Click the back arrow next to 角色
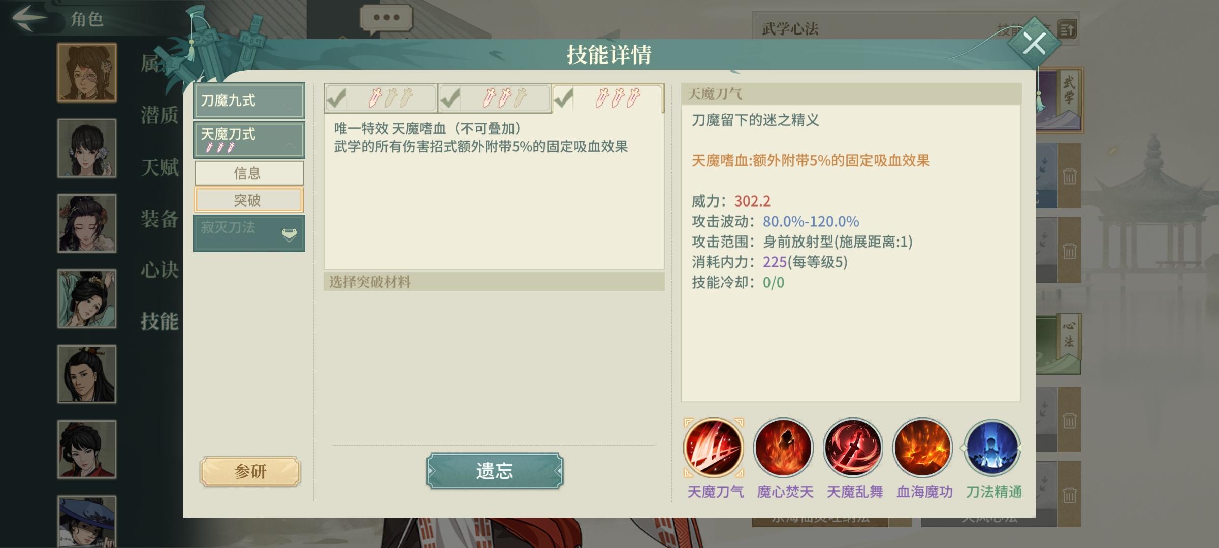 [x=29, y=18]
